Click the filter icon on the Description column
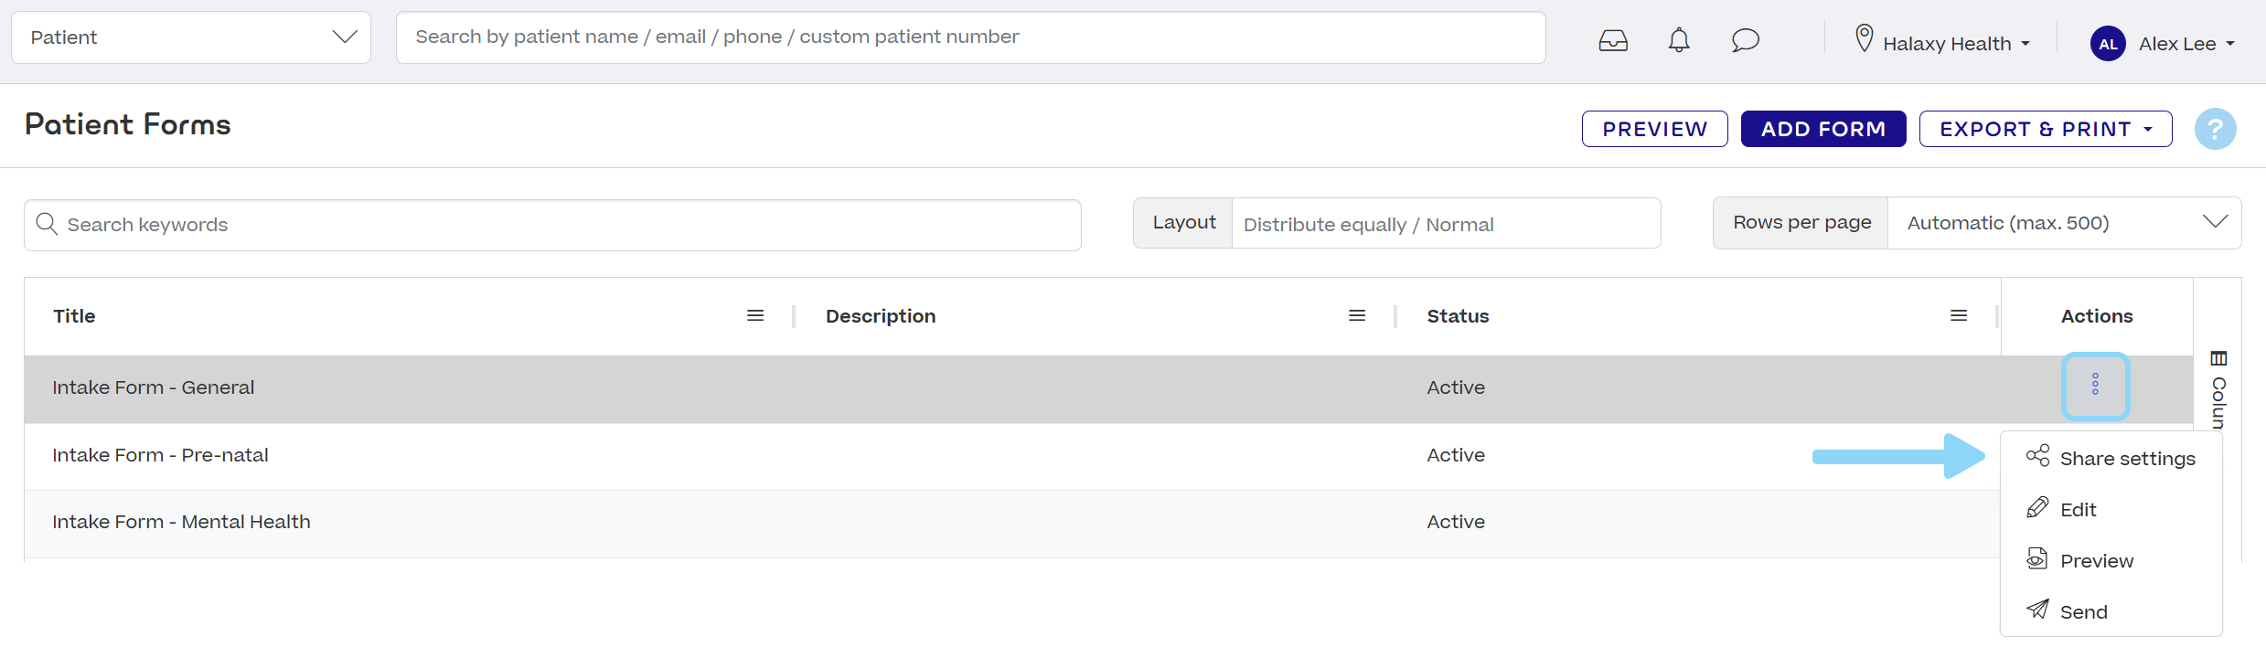 pos(1357,314)
